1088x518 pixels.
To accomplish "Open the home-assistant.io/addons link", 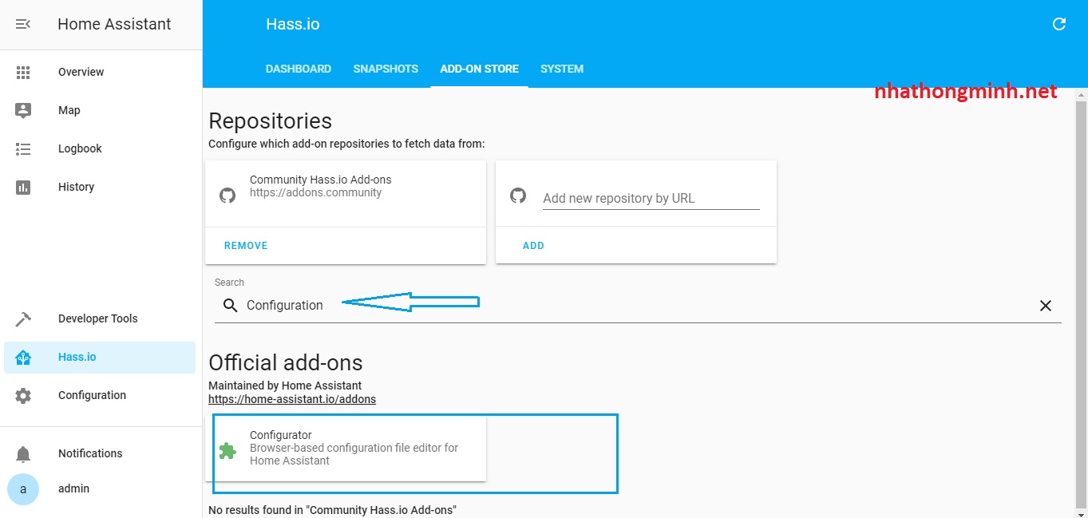I will pos(292,399).
